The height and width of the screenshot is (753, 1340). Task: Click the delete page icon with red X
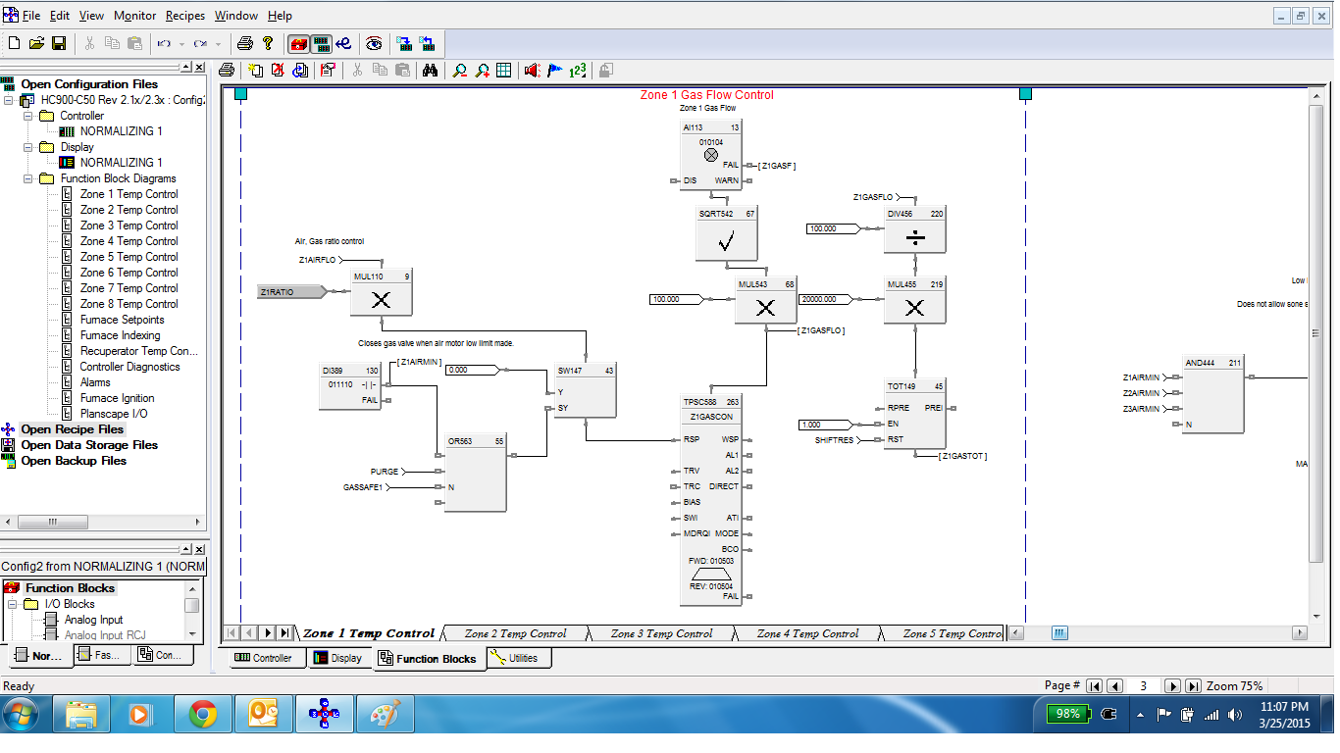pyautogui.click(x=280, y=70)
